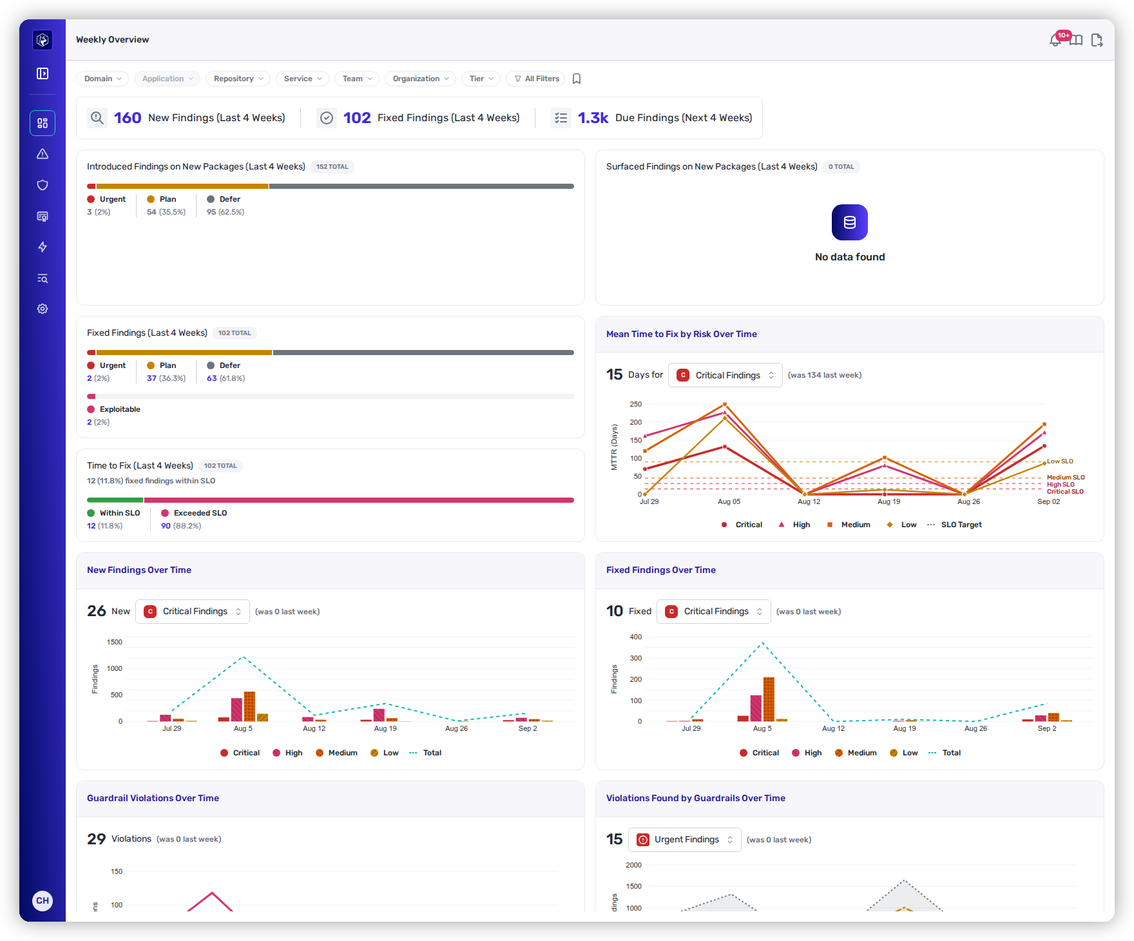The height and width of the screenshot is (941, 1134).
Task: Toggle SLO Target in Mean Time to Fix legend
Action: 954,525
